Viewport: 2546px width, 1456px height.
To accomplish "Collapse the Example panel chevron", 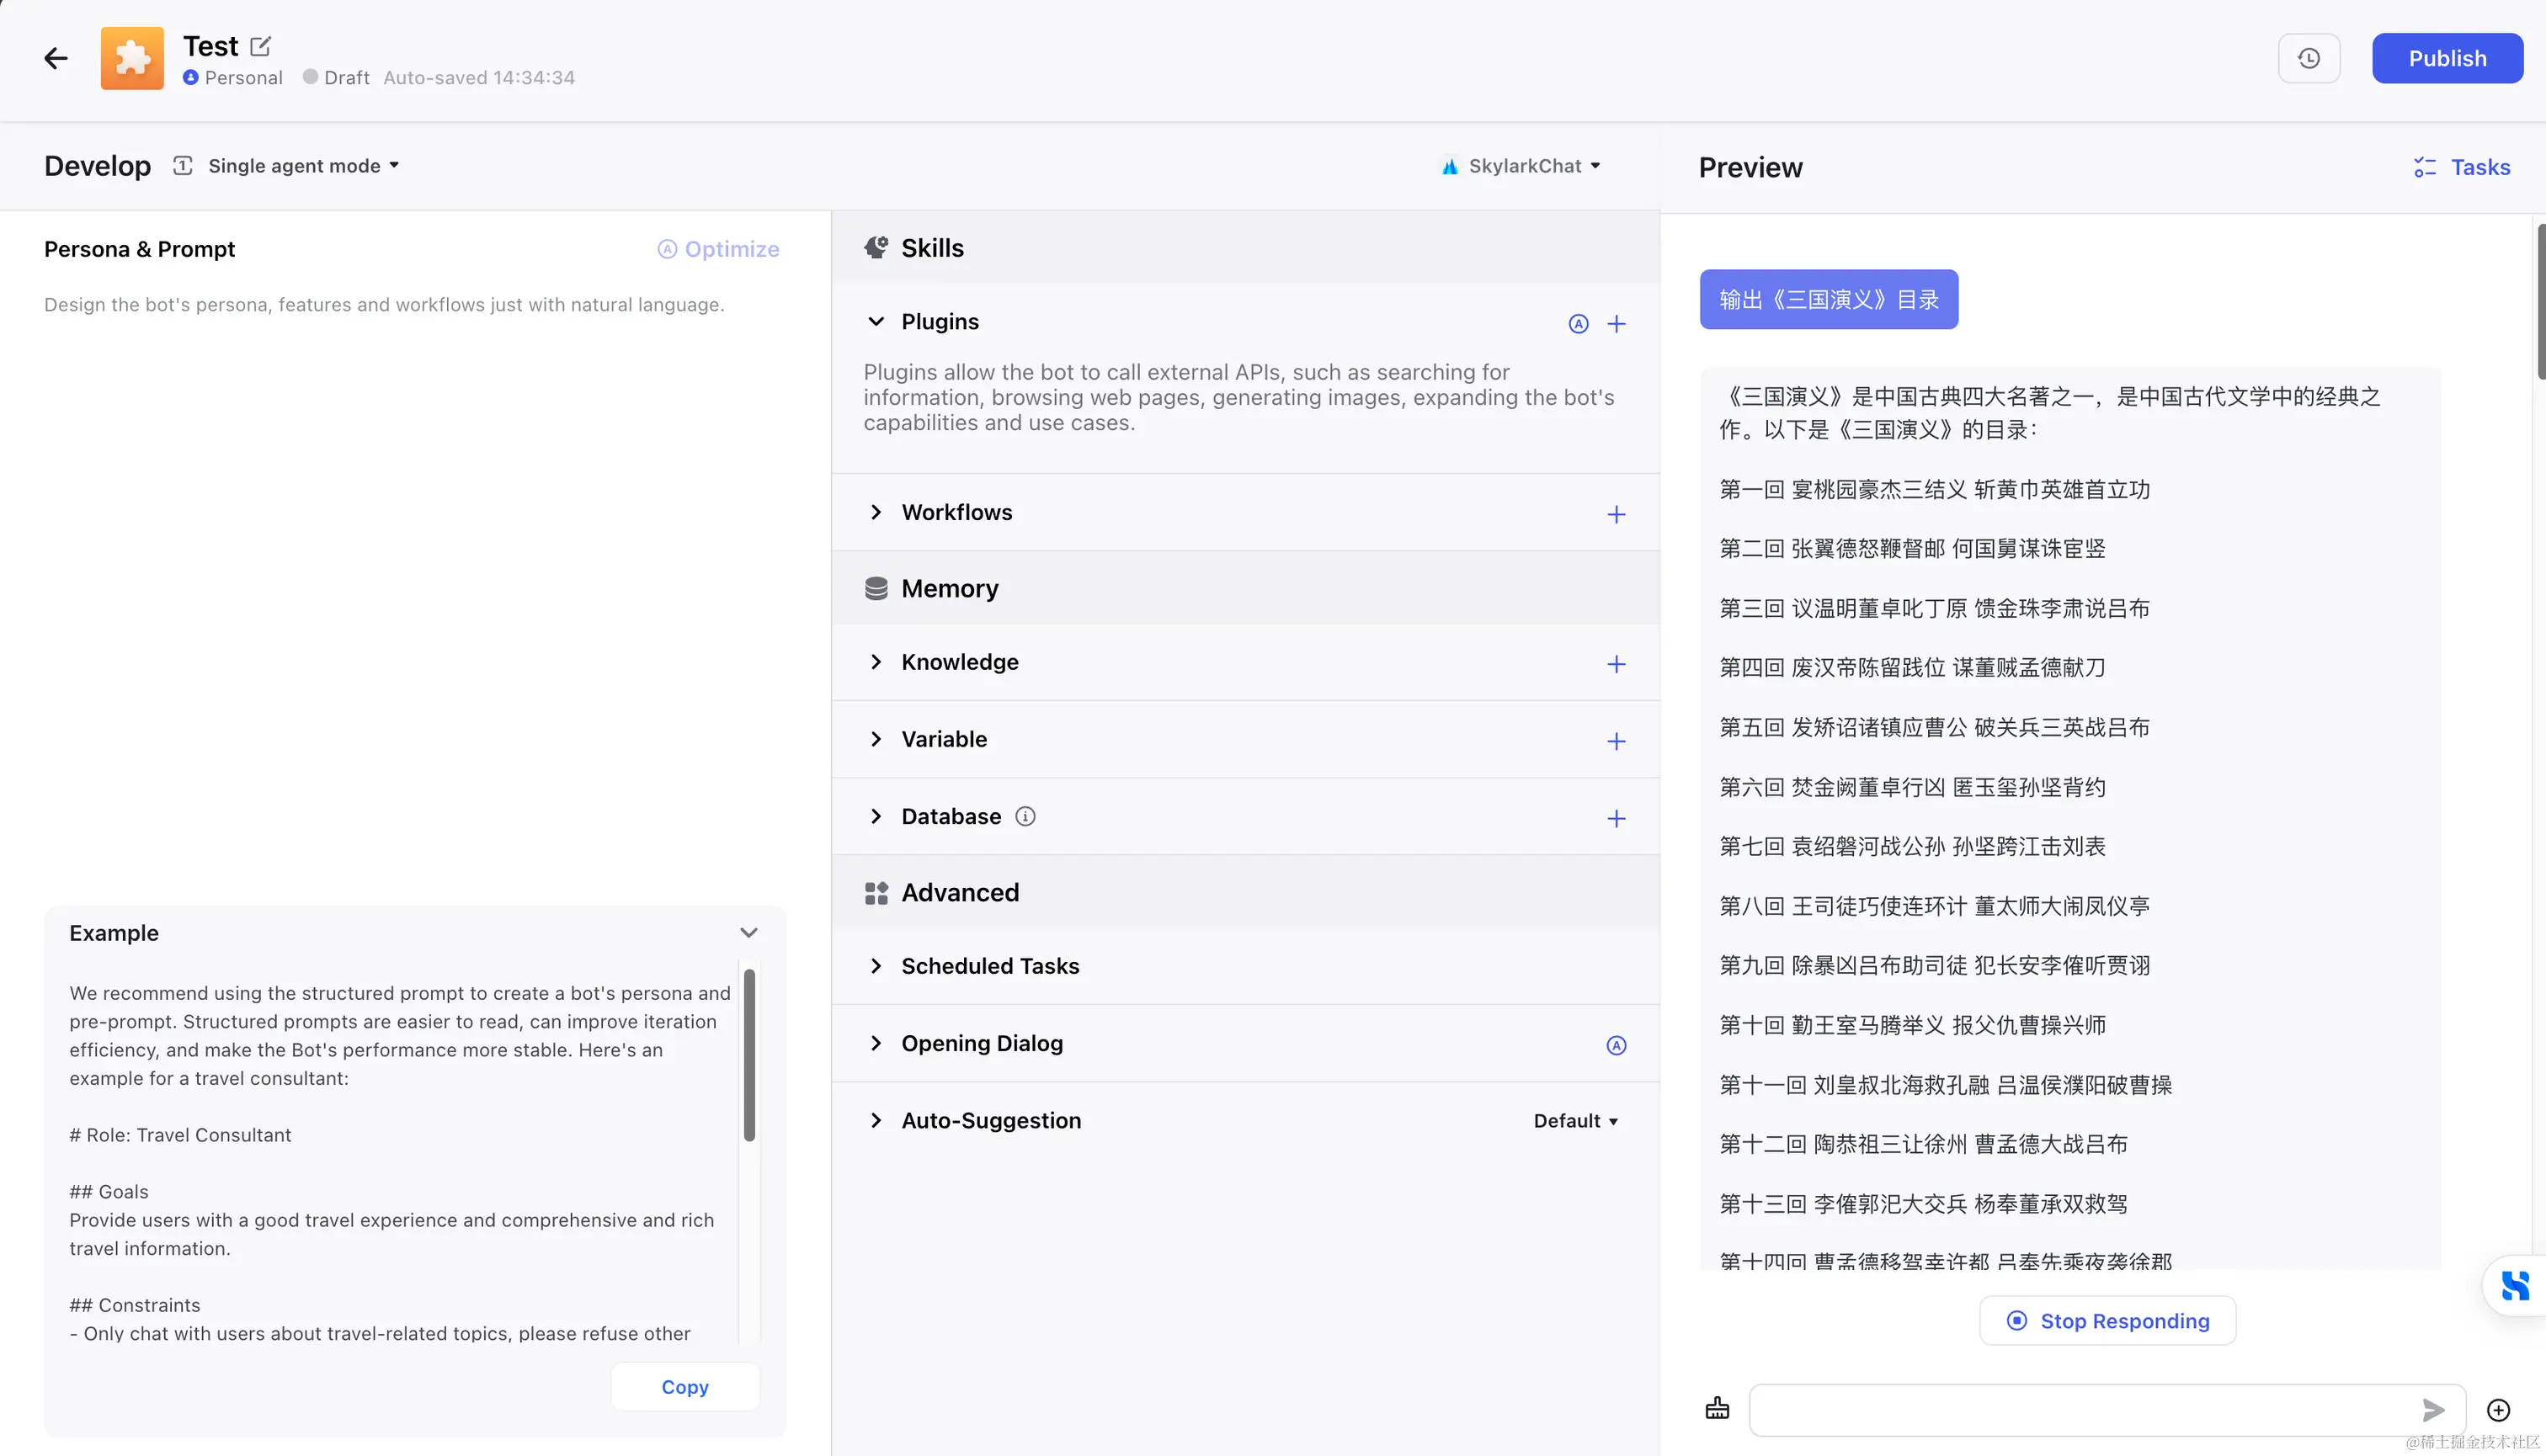I will pos(748,933).
